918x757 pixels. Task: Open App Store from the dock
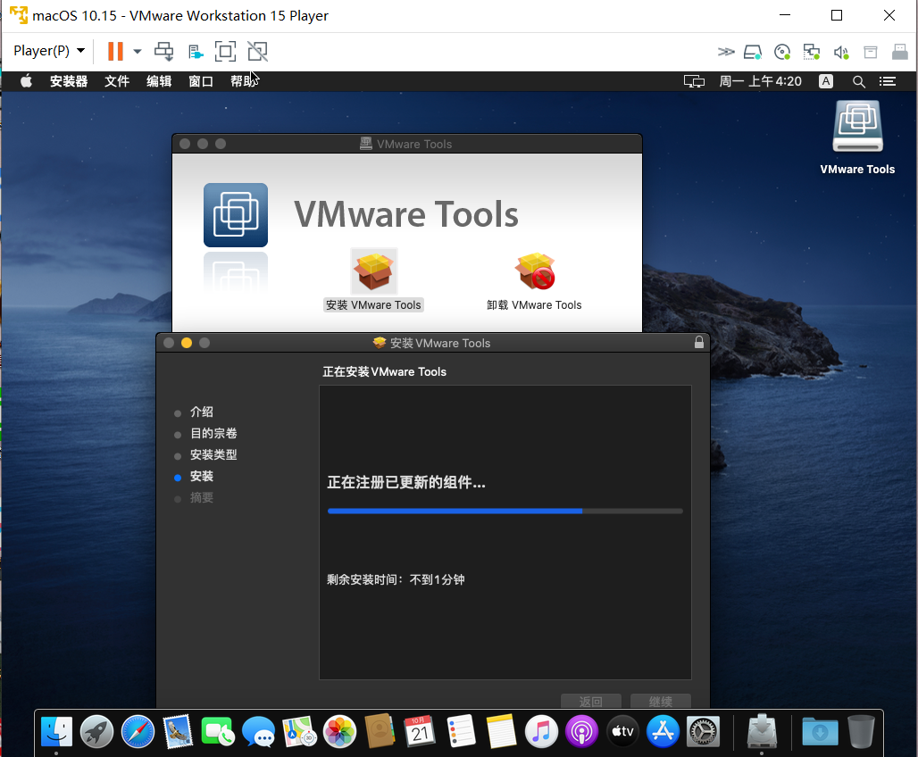(663, 732)
